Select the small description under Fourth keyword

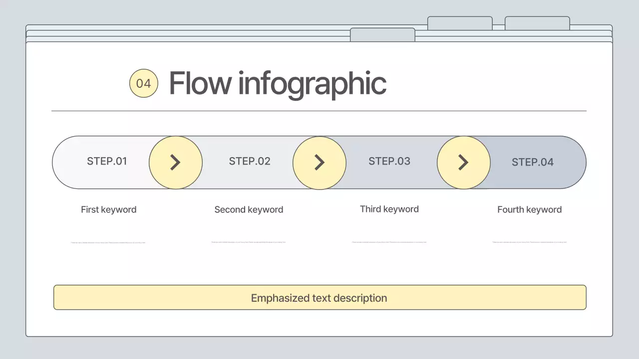click(x=529, y=242)
